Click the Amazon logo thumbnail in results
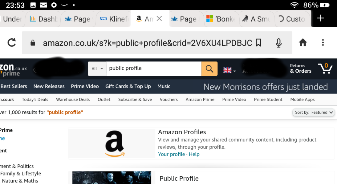This screenshot has height=184, width=337. click(x=114, y=144)
